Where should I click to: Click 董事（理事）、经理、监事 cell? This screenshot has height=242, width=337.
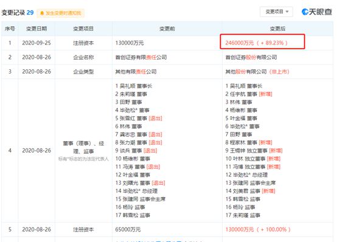pos(83,147)
